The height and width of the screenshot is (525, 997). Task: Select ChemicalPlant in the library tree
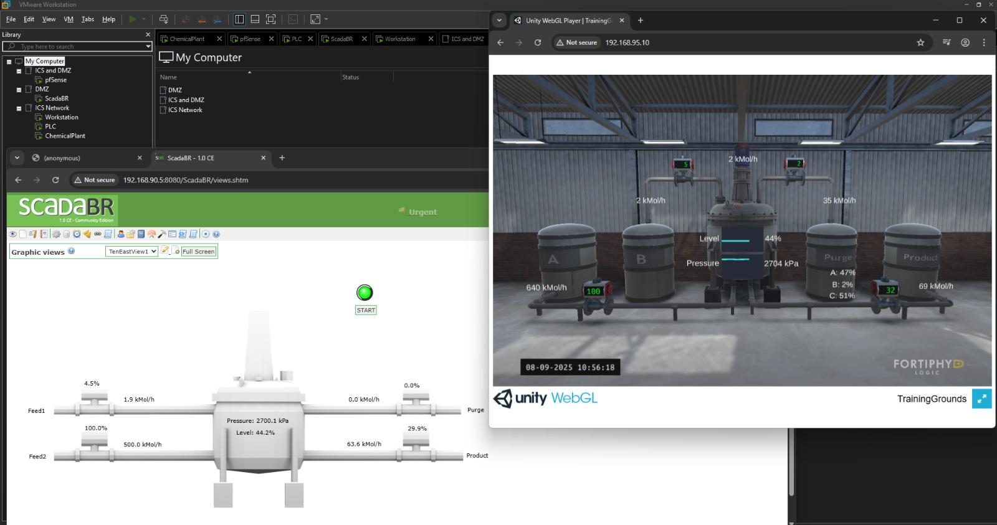click(x=65, y=136)
